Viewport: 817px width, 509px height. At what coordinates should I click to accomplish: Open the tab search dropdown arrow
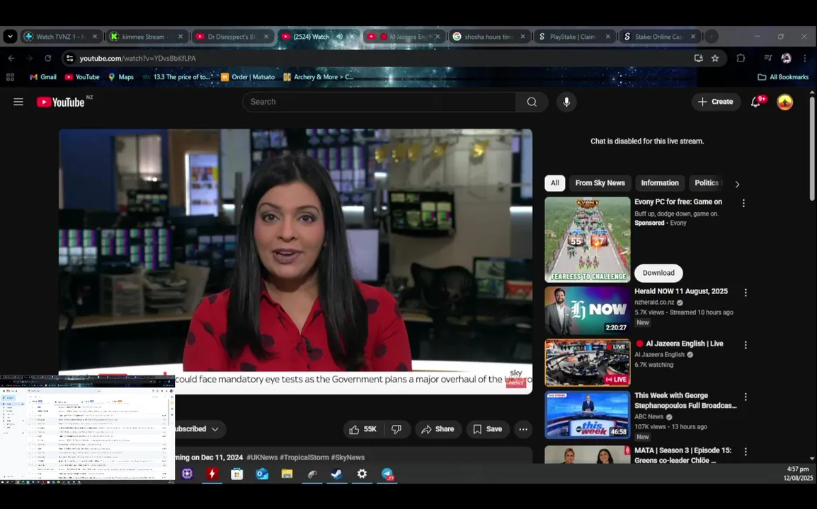coord(10,37)
